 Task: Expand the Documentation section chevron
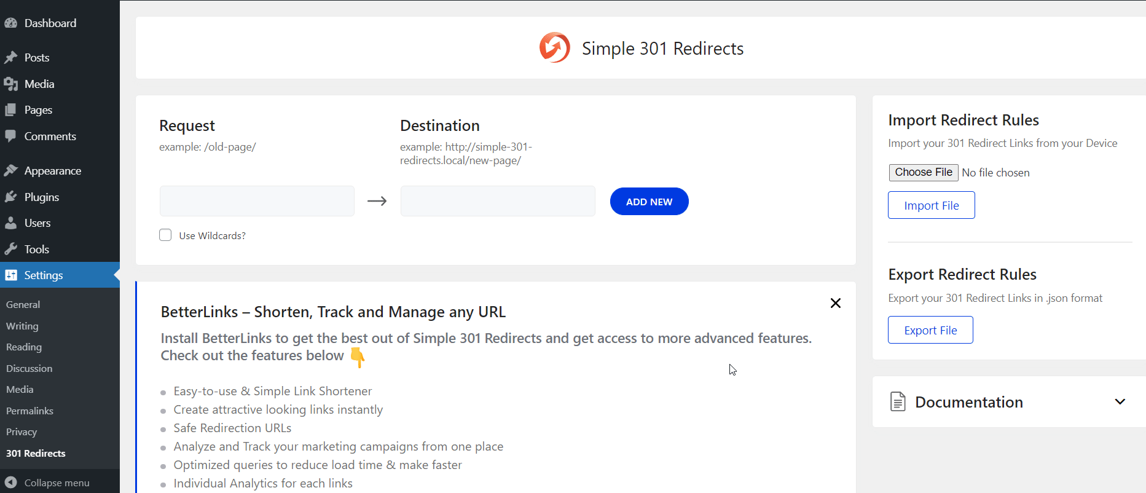1120,402
